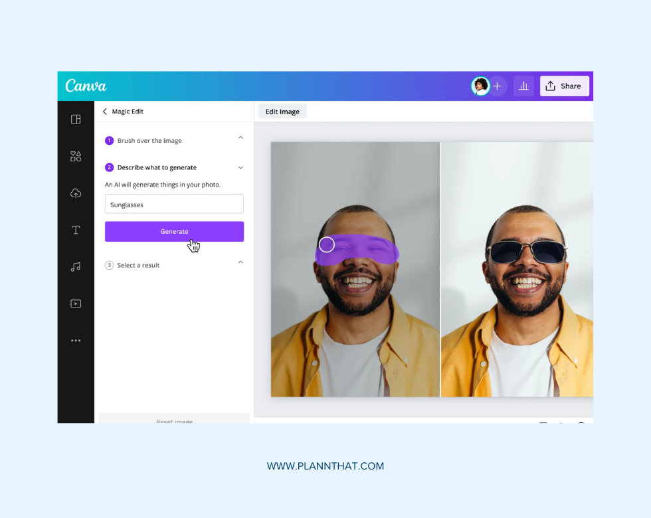Open the Videos play icon in sidebar
651x518 pixels.
pyautogui.click(x=76, y=304)
